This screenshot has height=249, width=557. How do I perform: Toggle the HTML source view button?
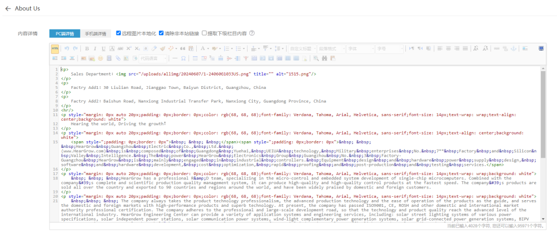[x=55, y=48]
